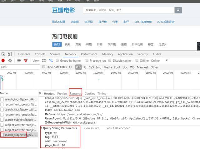Open the Sources tab
200x149 pixels.
click(55, 54)
